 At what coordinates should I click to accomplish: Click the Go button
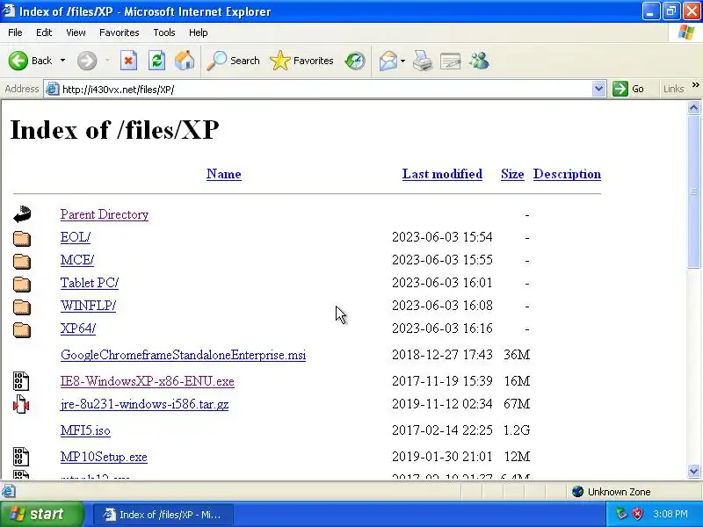pyautogui.click(x=628, y=89)
